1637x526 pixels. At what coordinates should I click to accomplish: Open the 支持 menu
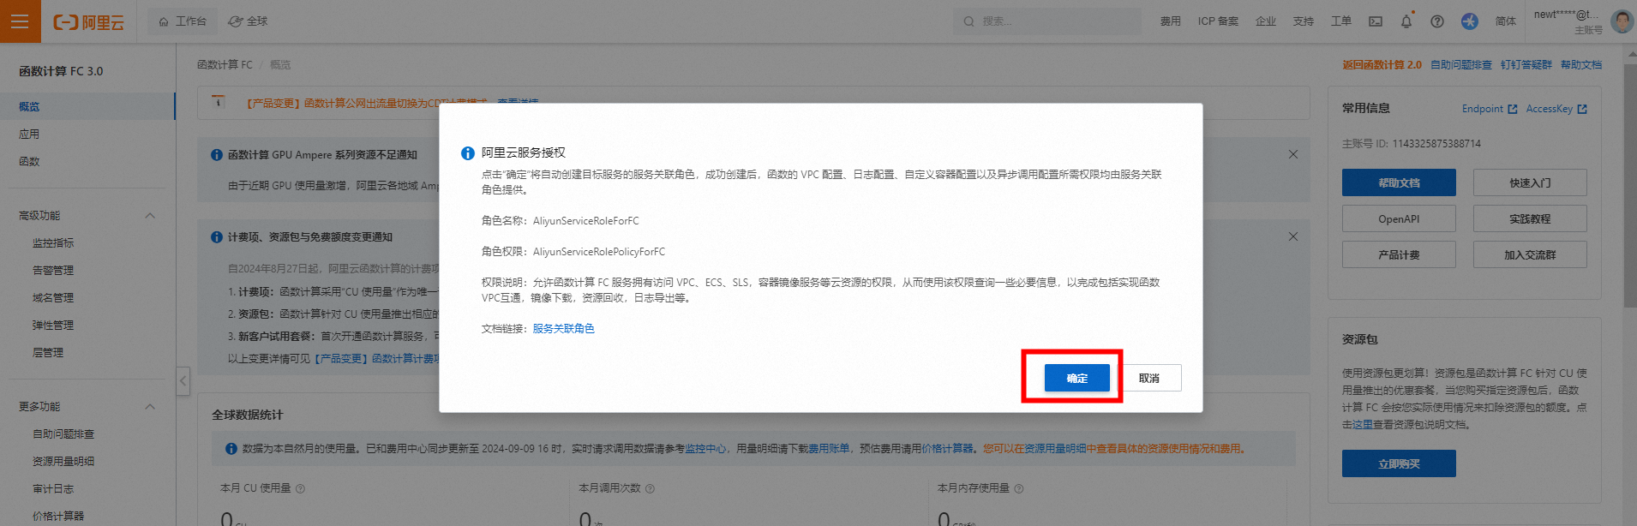click(x=1304, y=21)
